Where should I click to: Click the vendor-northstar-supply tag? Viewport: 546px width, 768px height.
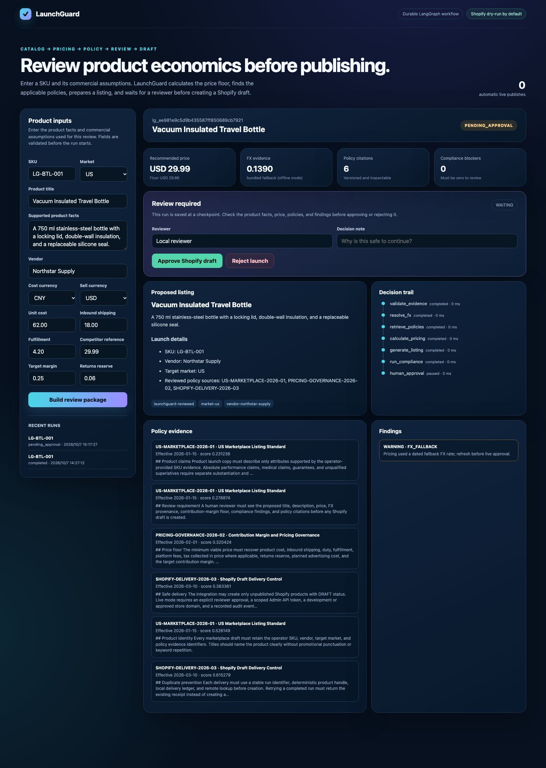(248, 404)
